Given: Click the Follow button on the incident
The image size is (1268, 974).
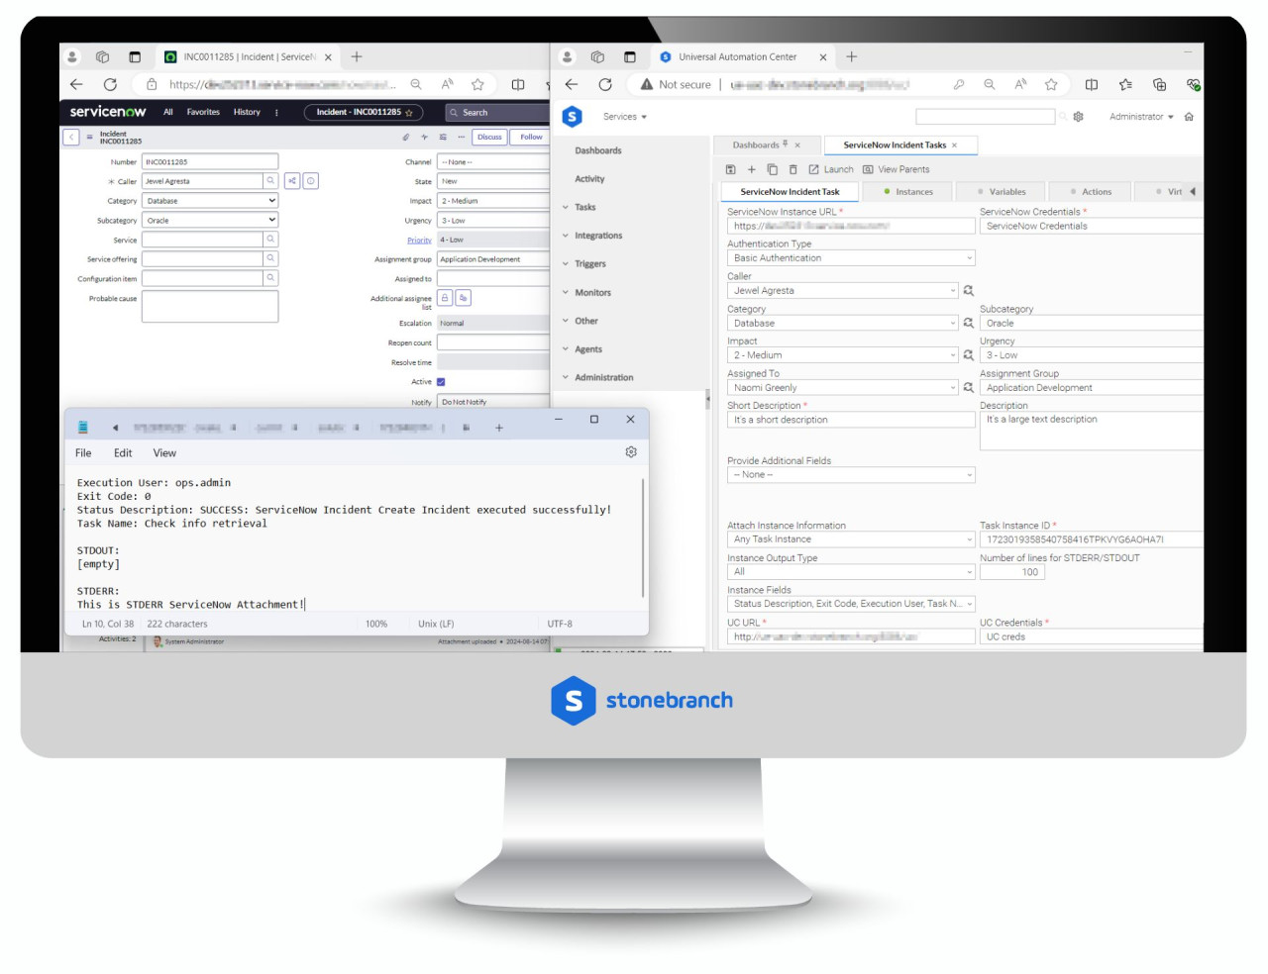Looking at the screenshot, I should (531, 137).
